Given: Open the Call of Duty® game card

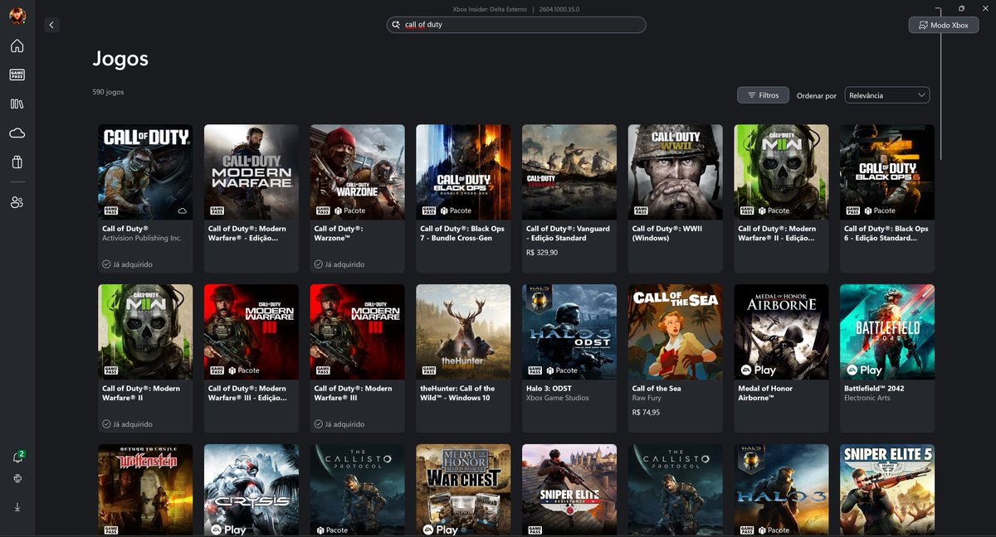Looking at the screenshot, I should point(145,199).
